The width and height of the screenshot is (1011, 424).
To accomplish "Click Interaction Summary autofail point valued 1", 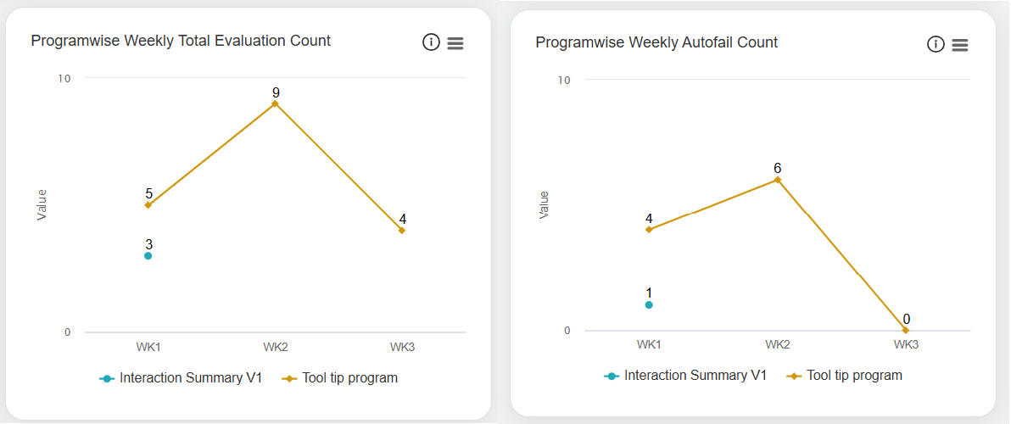I will pyautogui.click(x=649, y=304).
